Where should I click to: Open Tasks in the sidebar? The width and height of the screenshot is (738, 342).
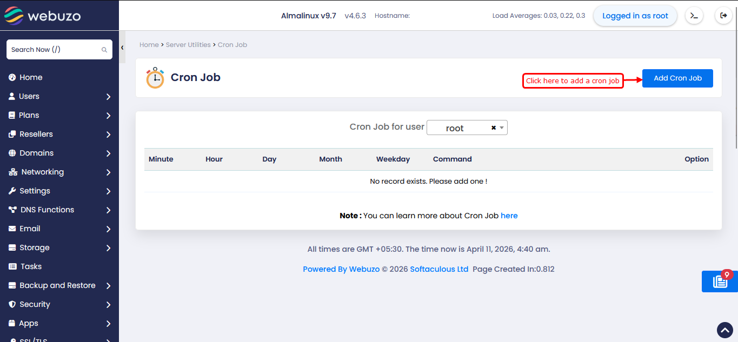(31, 266)
